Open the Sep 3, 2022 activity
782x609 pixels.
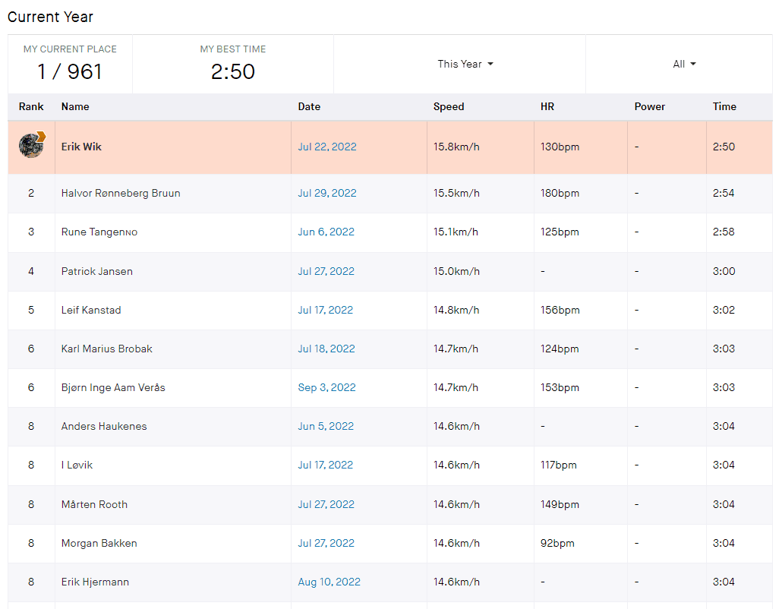(x=326, y=387)
